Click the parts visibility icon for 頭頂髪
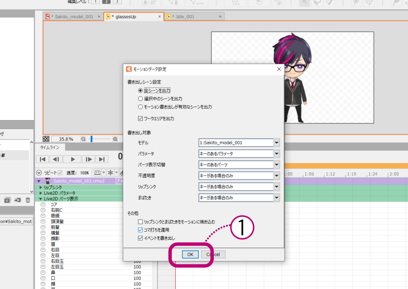 tap(43, 221)
